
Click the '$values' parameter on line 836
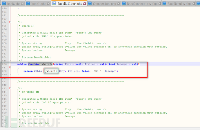[x=90, y=64]
